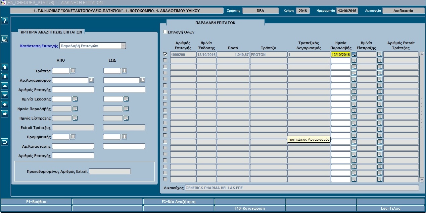The height and width of the screenshot is (213, 426).
Task: Click the F1=Βοήθεια button
Action: click(x=36, y=202)
